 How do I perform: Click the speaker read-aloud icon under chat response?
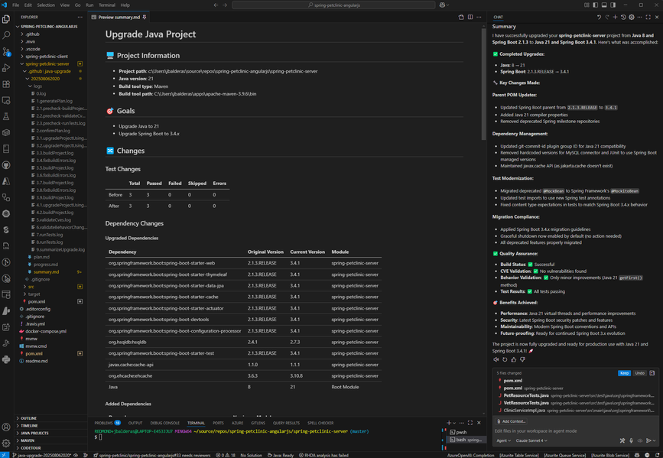(x=496, y=359)
